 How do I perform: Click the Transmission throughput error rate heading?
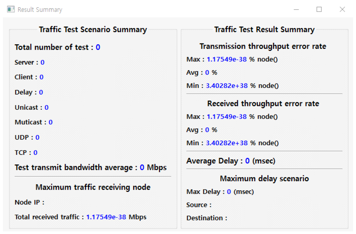[263, 46]
